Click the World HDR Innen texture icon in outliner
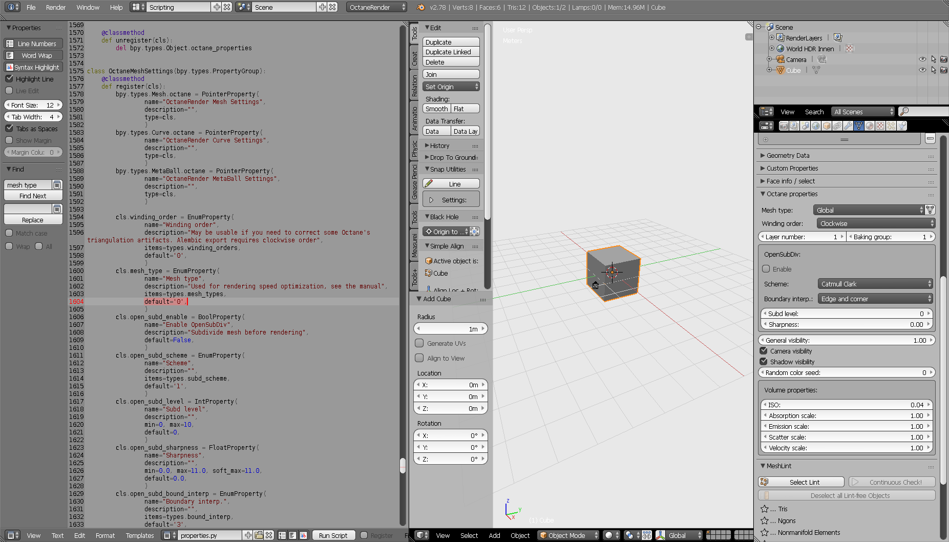 (849, 49)
